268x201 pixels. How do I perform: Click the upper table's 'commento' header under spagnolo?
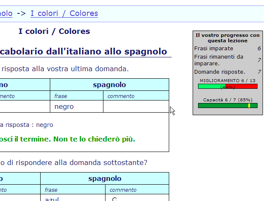click(x=136, y=96)
